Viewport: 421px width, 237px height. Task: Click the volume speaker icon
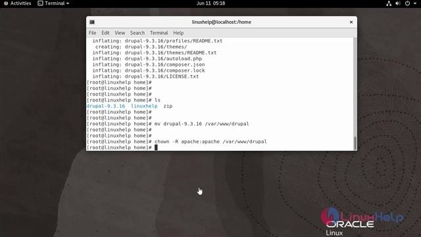point(397,3)
